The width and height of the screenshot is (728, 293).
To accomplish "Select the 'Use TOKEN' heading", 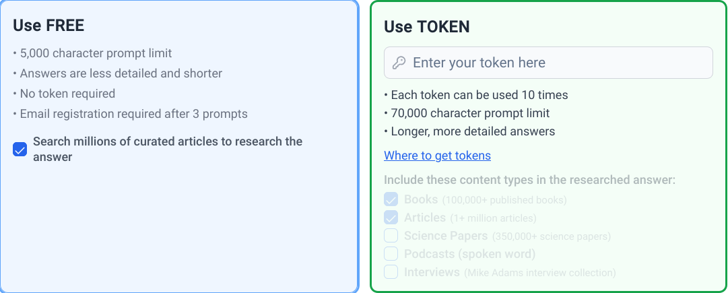I will [427, 26].
